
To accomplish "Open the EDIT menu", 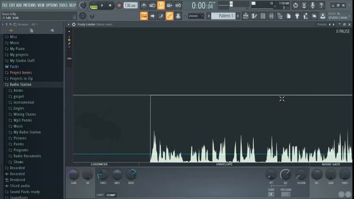I will tap(12, 5).
